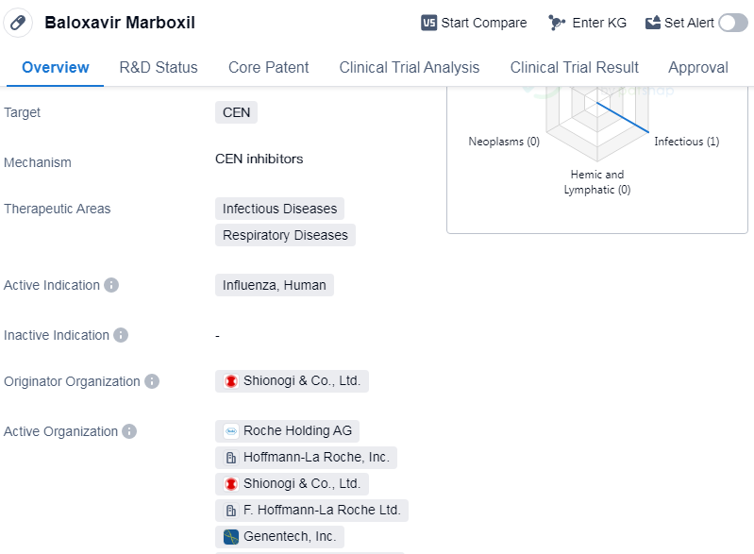754x554 pixels.
Task: Open the Core Patent tab
Action: (x=268, y=68)
